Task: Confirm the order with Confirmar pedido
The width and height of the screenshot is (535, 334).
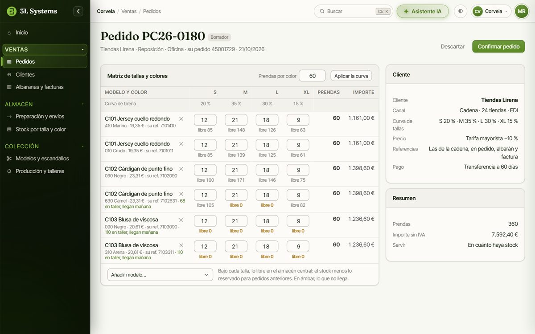Action: (x=498, y=46)
